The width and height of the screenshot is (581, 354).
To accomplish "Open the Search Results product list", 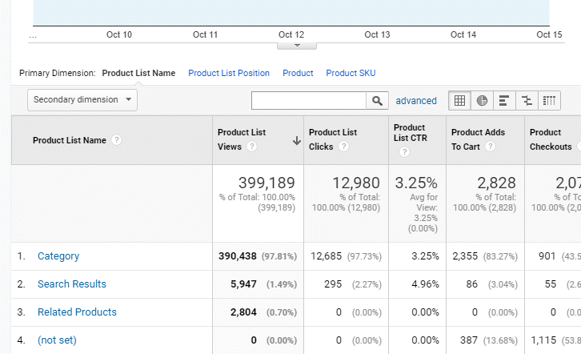I will [x=71, y=284].
